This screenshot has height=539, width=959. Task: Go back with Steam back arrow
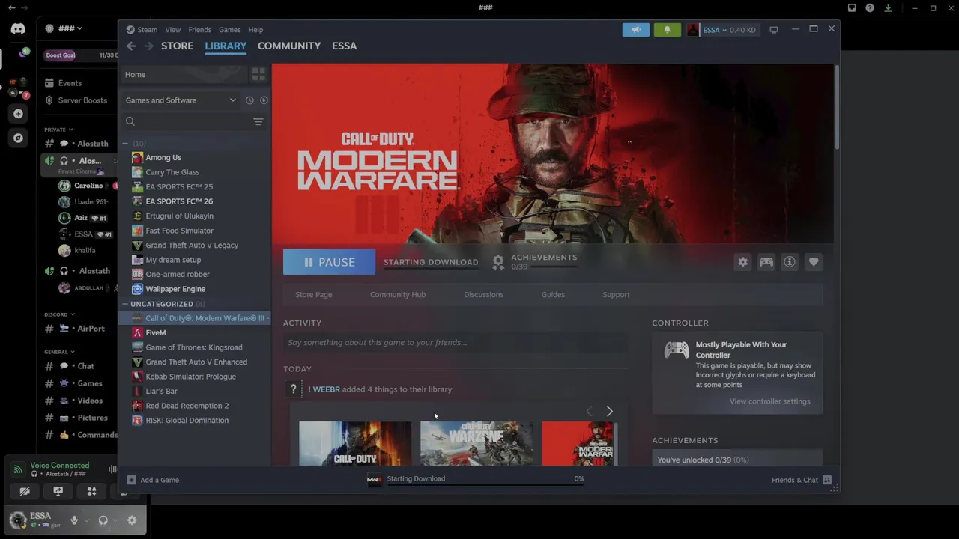[131, 46]
